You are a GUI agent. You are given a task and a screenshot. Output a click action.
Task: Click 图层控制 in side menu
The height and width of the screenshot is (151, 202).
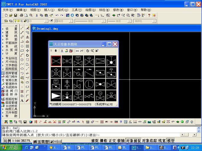(x=9, y=99)
